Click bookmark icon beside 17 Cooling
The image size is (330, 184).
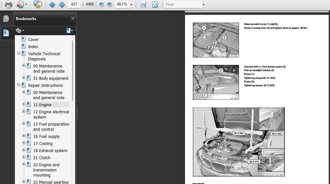29,143
